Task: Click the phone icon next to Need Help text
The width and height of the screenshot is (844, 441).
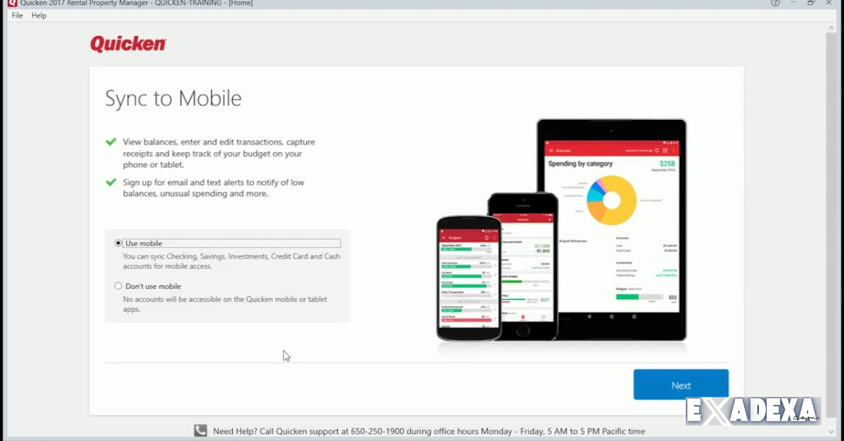Action: click(199, 430)
